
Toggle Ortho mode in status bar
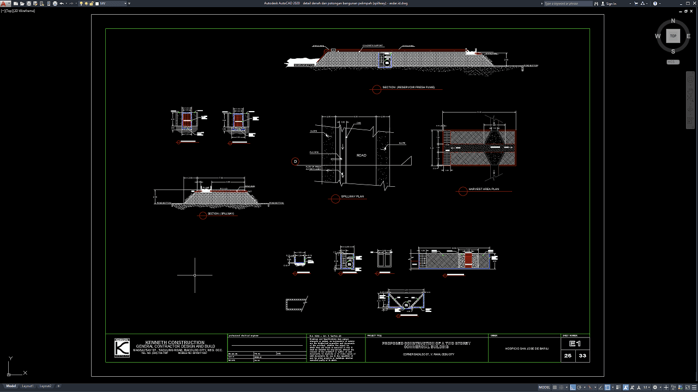pos(573,387)
